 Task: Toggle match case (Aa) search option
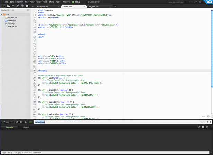(7, 122)
